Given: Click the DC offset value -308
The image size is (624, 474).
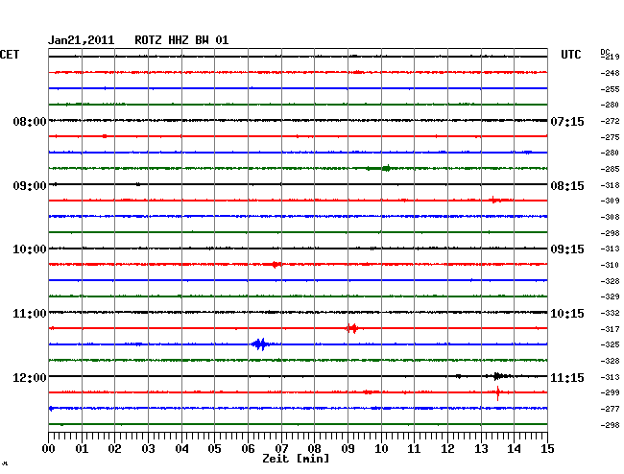Looking at the screenshot, I should (x=610, y=217).
